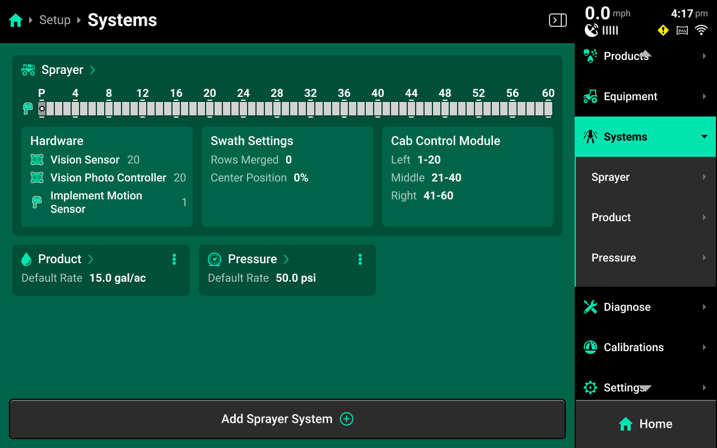Expand the Calibrations menu arrow
Screen dimensions: 717x448
coord(704,347)
